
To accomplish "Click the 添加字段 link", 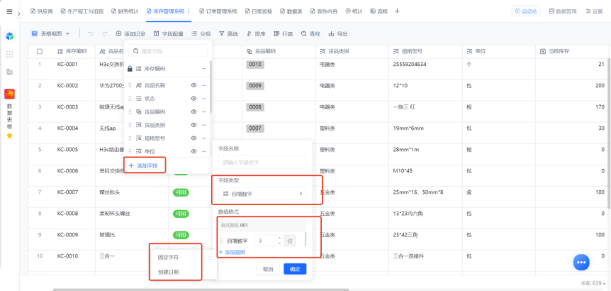I will pyautogui.click(x=143, y=166).
